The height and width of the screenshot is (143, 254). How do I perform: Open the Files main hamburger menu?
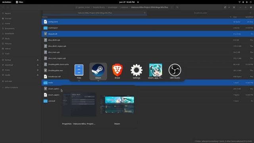234,7
